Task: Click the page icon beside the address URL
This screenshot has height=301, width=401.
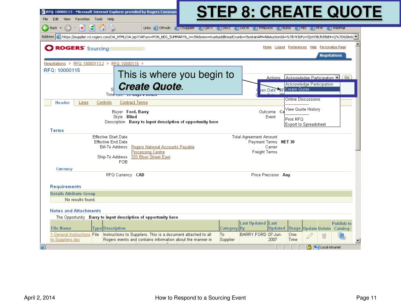Action: click(x=59, y=36)
